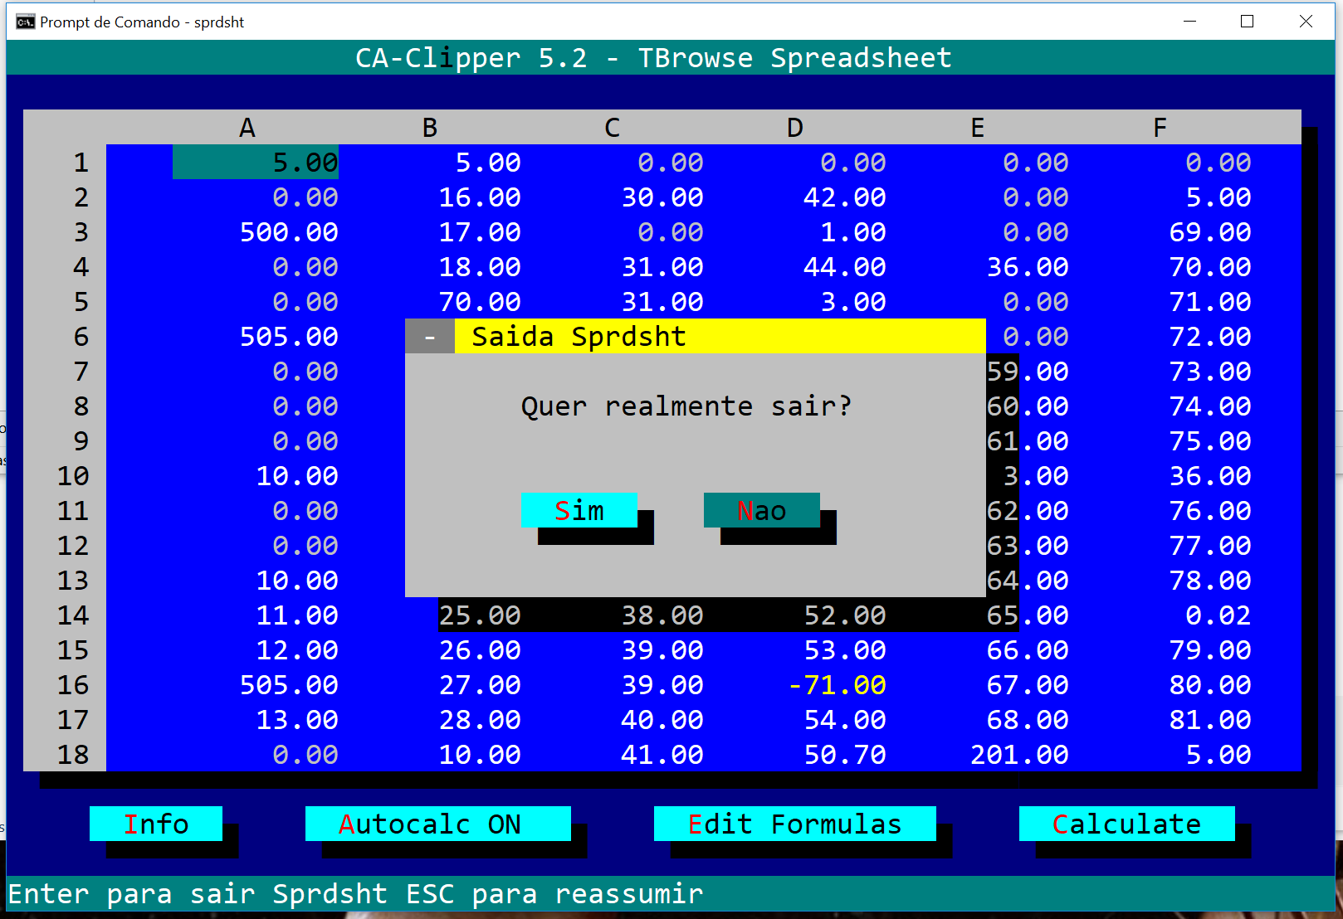Screen dimensions: 1343x919
Task: Click cell F9 with value 75.00
Action: (1210, 440)
